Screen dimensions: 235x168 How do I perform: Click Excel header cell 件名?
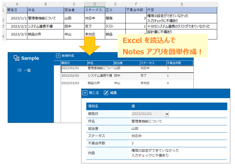(x=46, y=10)
